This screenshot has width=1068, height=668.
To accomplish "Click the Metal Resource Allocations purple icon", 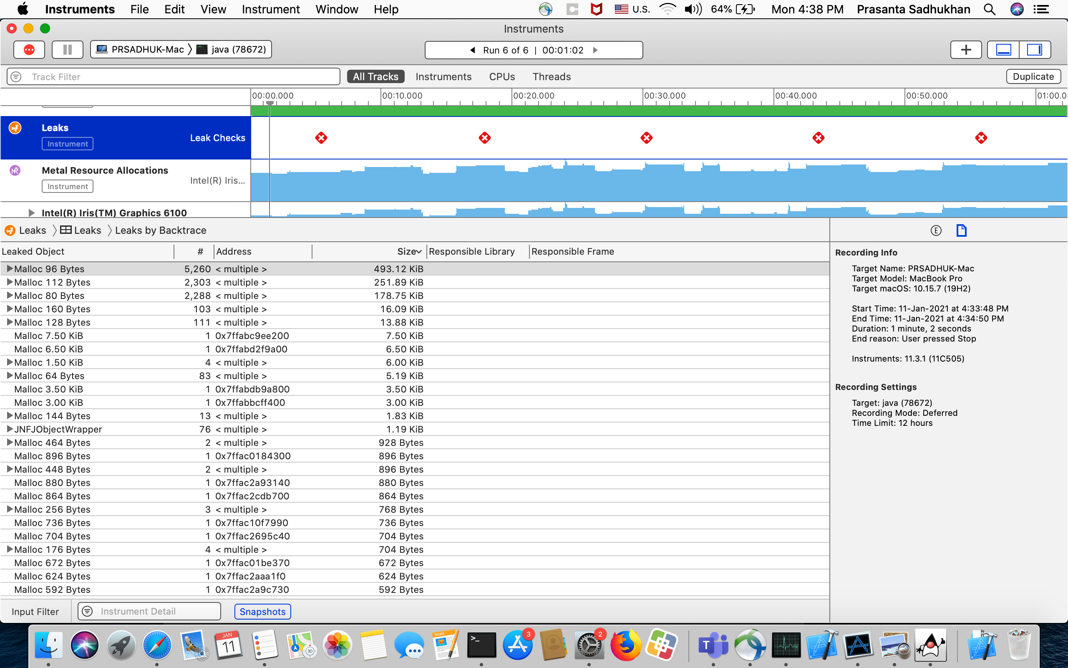I will pos(15,170).
